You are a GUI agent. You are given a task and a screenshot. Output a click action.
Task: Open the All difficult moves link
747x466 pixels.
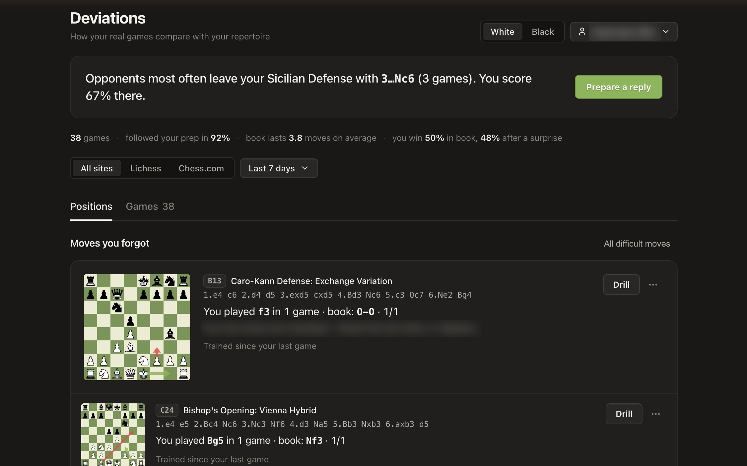tap(637, 244)
